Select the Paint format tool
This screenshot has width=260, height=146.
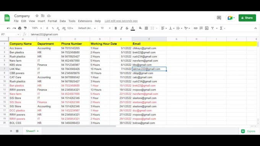click(x=25, y=28)
